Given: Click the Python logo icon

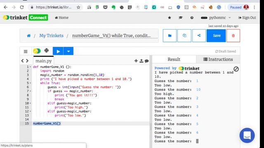Looking at the screenshot, I should tap(47, 51).
